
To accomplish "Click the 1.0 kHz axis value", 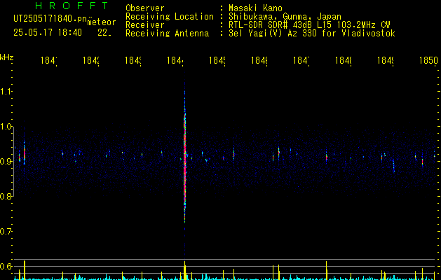I will (x=6, y=127).
